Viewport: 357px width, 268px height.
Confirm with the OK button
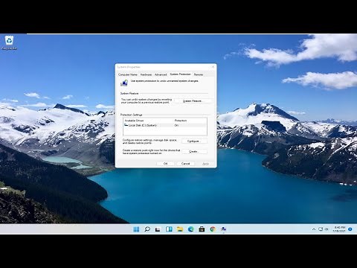(x=166, y=164)
